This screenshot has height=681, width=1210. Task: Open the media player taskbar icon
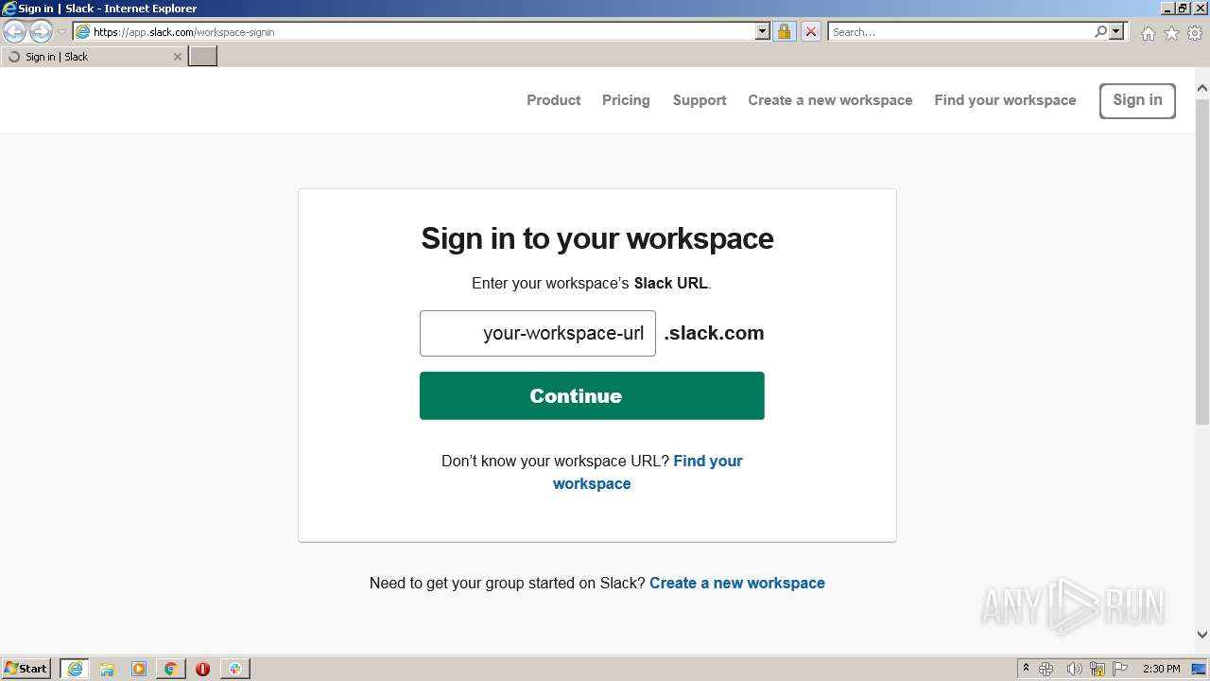pos(139,669)
